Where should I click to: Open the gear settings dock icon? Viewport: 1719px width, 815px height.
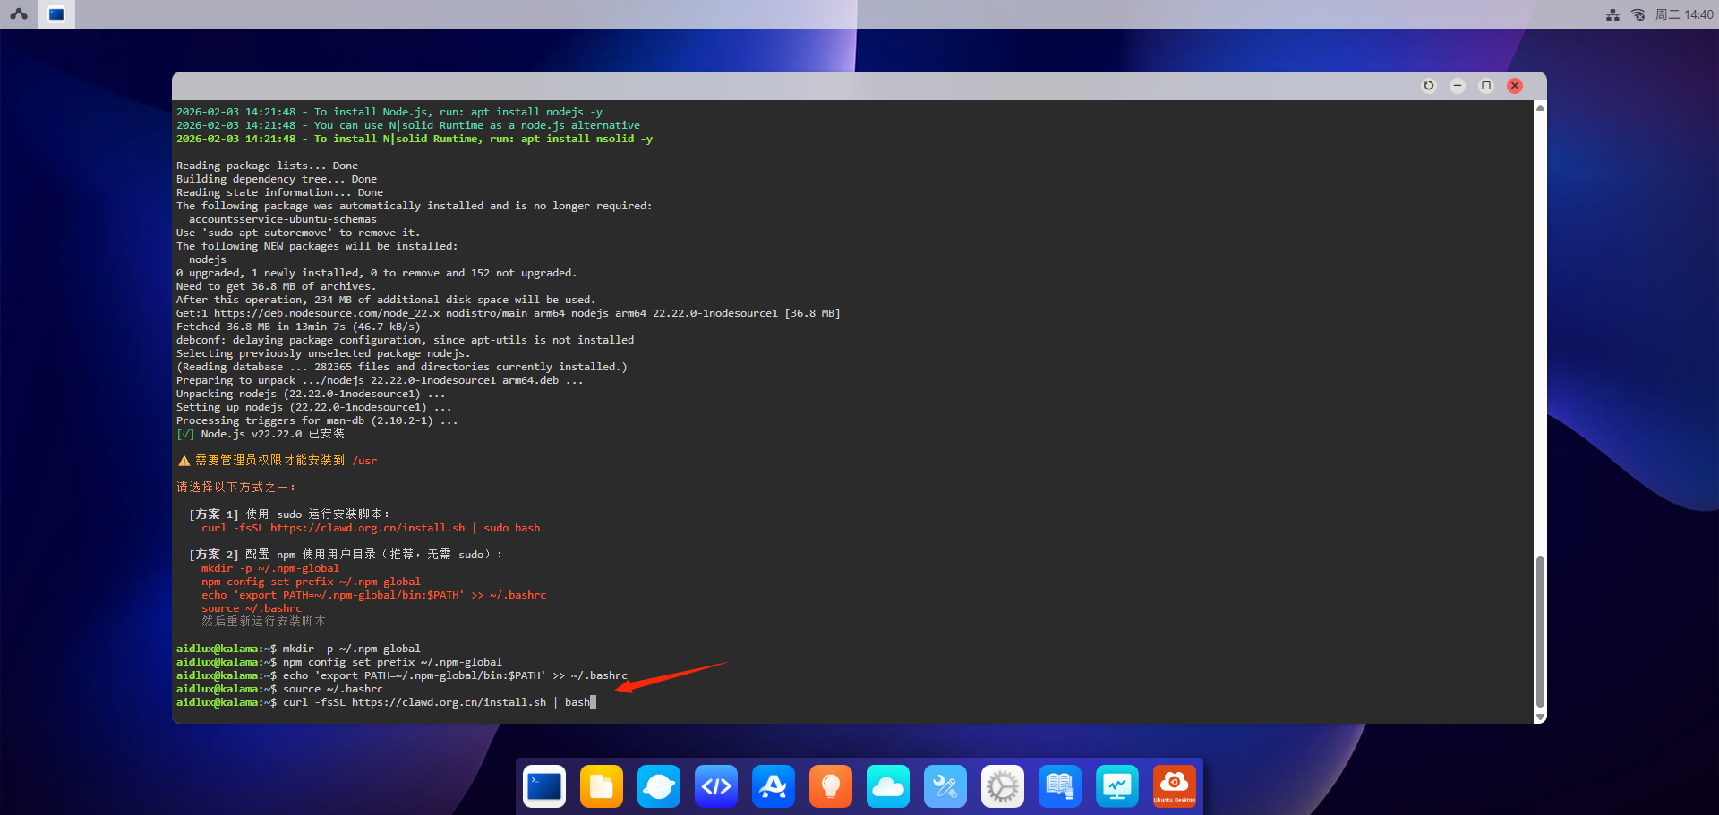point(1003,786)
